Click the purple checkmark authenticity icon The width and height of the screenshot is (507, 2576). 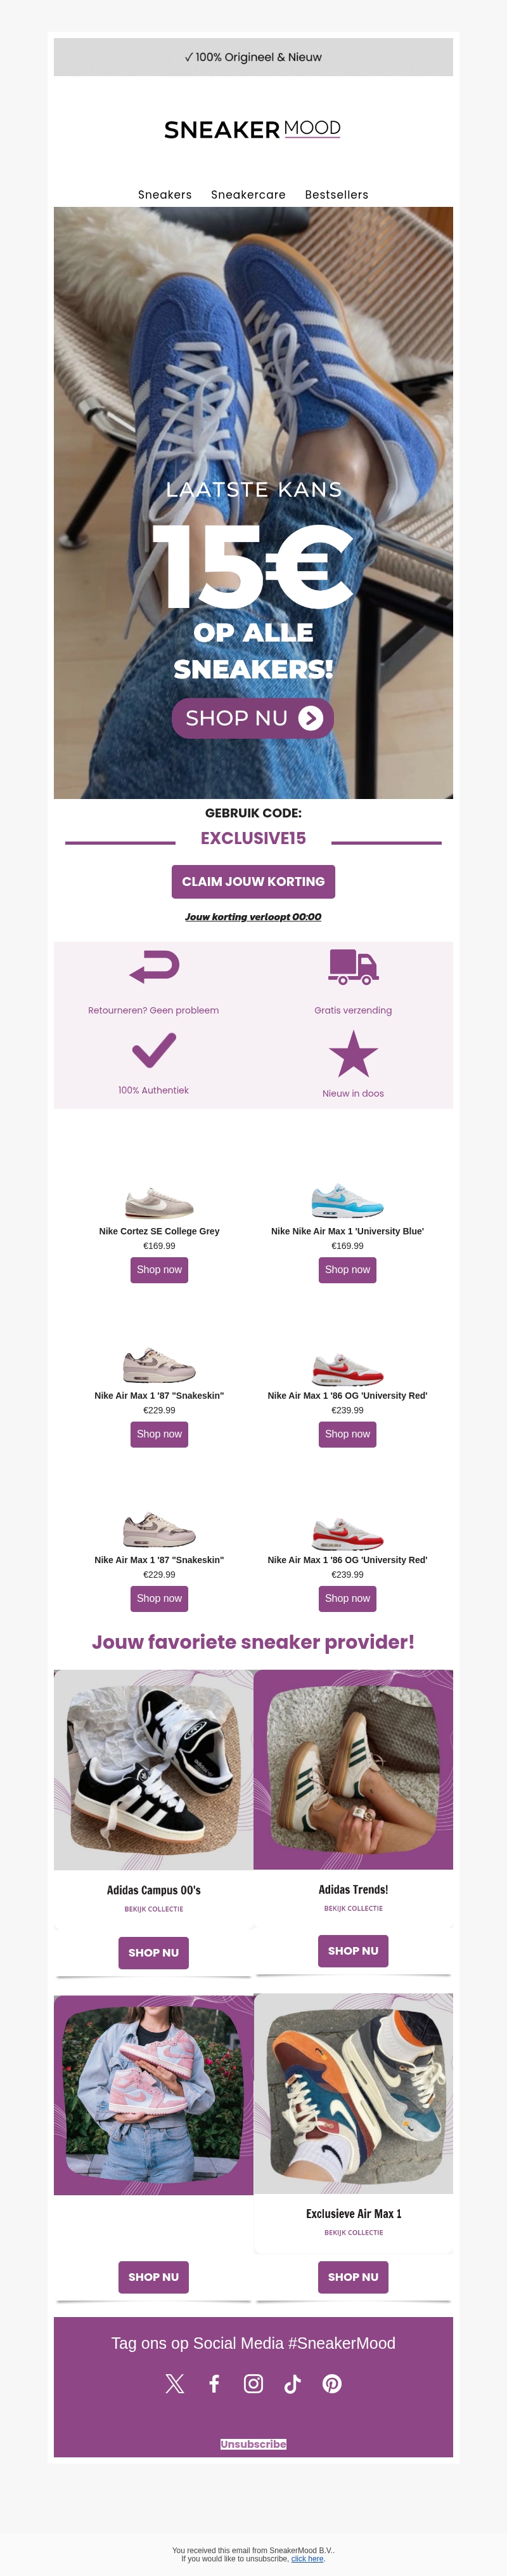154,1050
